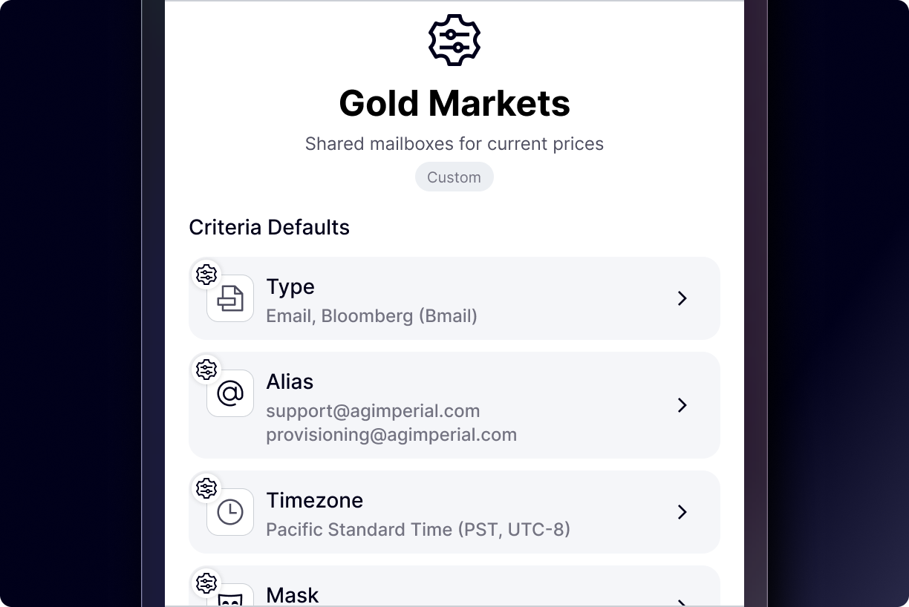Click the Alias at-sign icon
This screenshot has width=909, height=607.
point(230,393)
